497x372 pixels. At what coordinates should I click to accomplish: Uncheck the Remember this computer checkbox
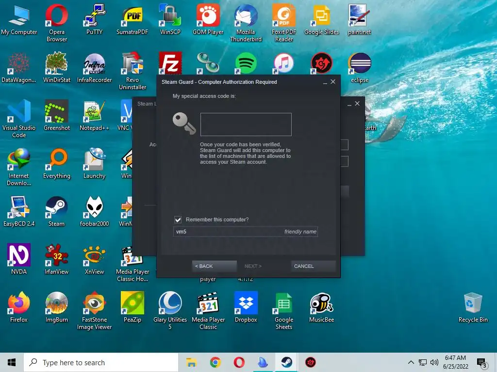click(x=178, y=219)
